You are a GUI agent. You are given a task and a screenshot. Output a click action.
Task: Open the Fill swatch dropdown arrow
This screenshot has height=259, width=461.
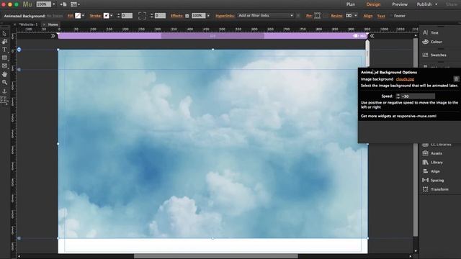click(x=84, y=16)
